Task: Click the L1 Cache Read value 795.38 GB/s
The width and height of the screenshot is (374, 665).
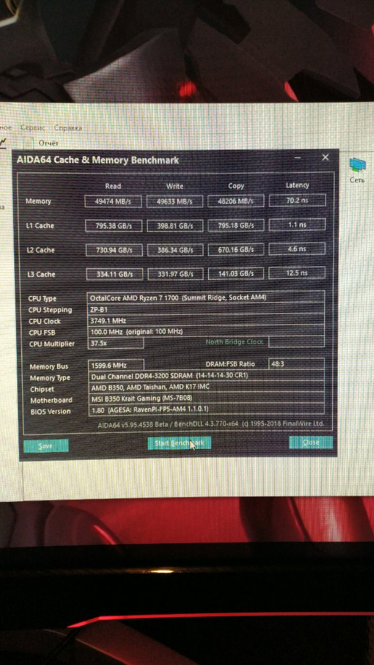Action: coord(113,225)
